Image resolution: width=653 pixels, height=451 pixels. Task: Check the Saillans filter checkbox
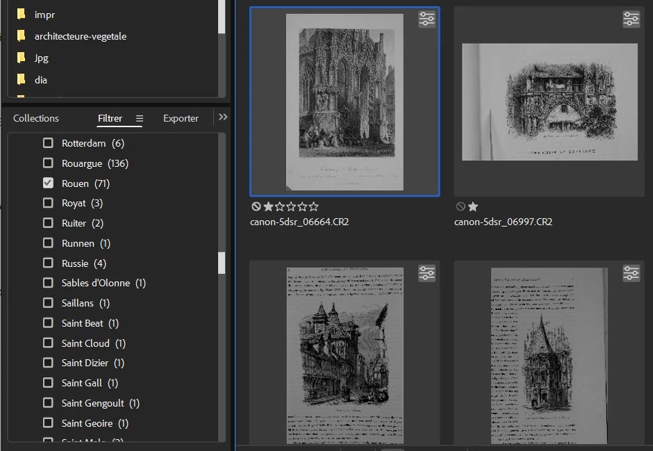click(48, 303)
